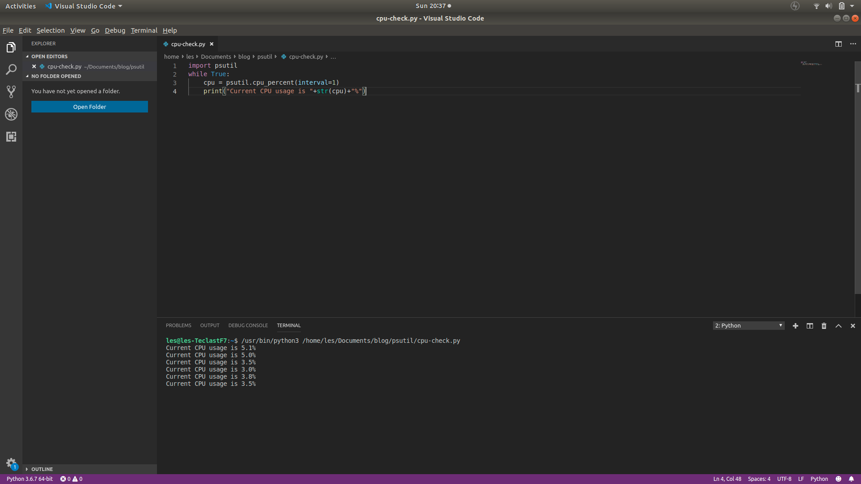Open the File menu
The height and width of the screenshot is (484, 861).
pos(8,30)
